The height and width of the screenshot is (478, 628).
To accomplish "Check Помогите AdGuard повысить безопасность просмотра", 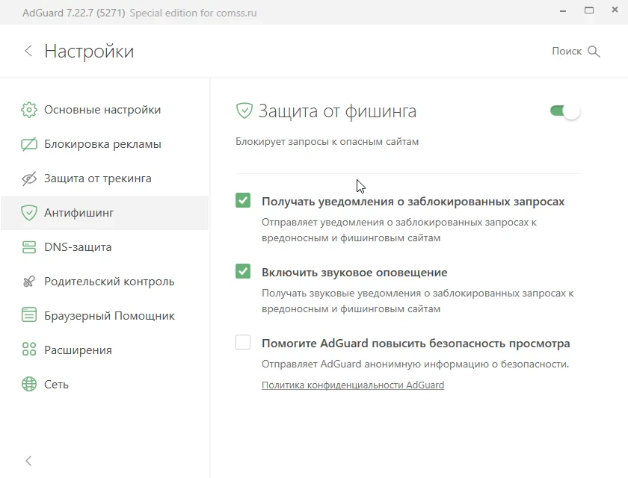I will pyautogui.click(x=243, y=342).
